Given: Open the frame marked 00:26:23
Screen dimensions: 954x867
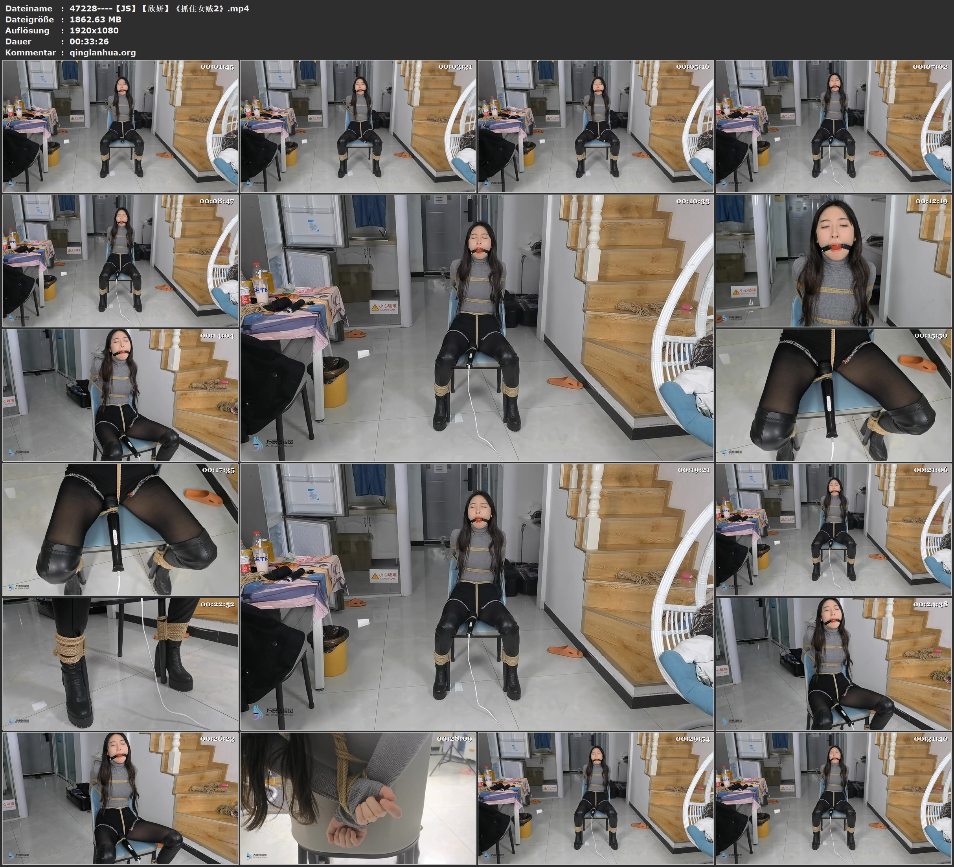Looking at the screenshot, I should [120, 798].
